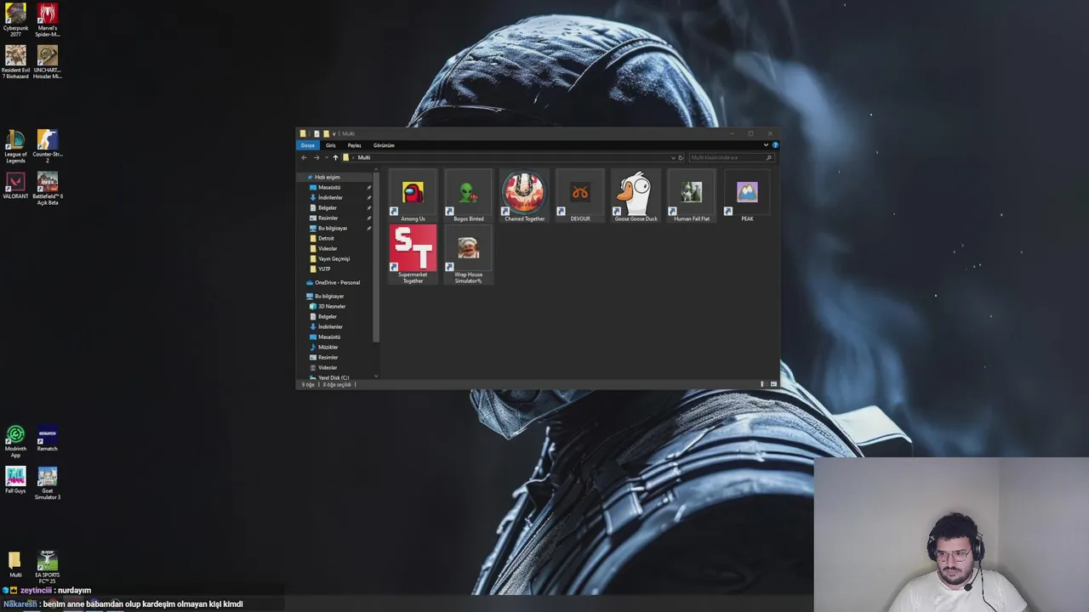Open the Görünüm ribbon tab
The height and width of the screenshot is (612, 1089).
coord(384,145)
